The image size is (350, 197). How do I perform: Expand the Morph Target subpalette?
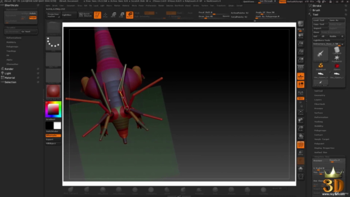pyautogui.click(x=322, y=139)
